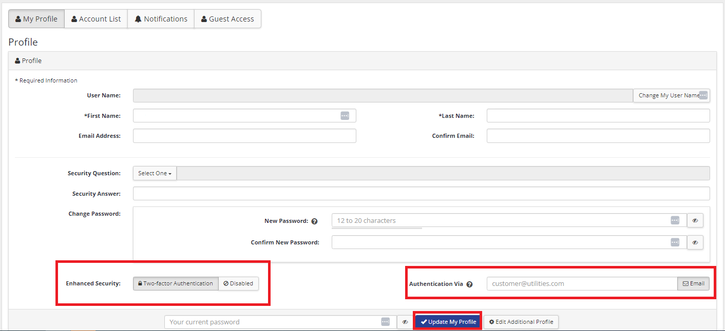Viewport: 725px width, 331px height.
Task: Switch to the Account List tab
Action: coord(96,19)
